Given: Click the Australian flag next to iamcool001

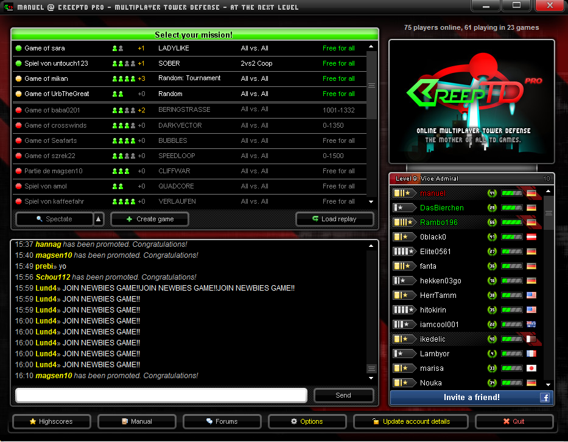Looking at the screenshot, I should (531, 325).
